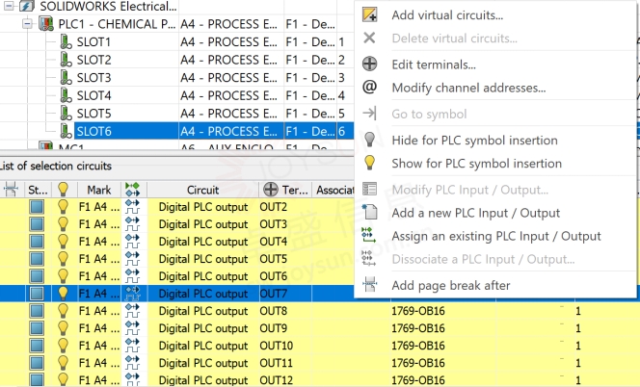The image size is (640, 387).
Task: Click the status square in OUT10 row
Action: (38, 346)
